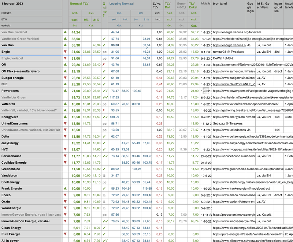Select the '75,47' value in UnitedConsumers variabel row

coord(195,130)
